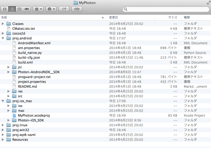Click the Share toolbar button
This screenshot has height=148, width=211.
[64, 9]
